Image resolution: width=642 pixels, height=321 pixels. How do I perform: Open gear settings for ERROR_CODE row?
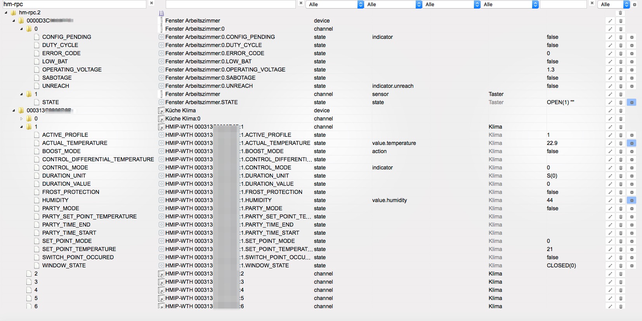(632, 54)
